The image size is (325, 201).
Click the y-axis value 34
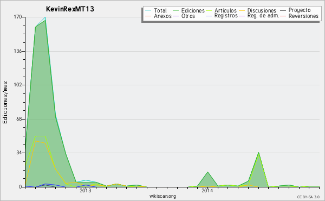pyautogui.click(x=19, y=153)
